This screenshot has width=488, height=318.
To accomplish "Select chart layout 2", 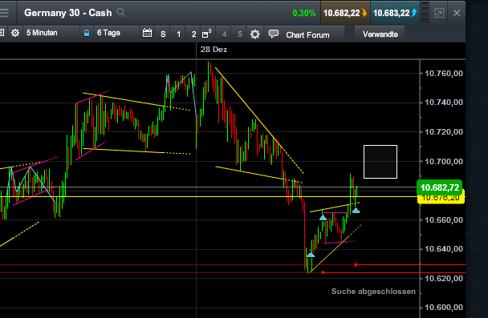I will click(x=193, y=34).
